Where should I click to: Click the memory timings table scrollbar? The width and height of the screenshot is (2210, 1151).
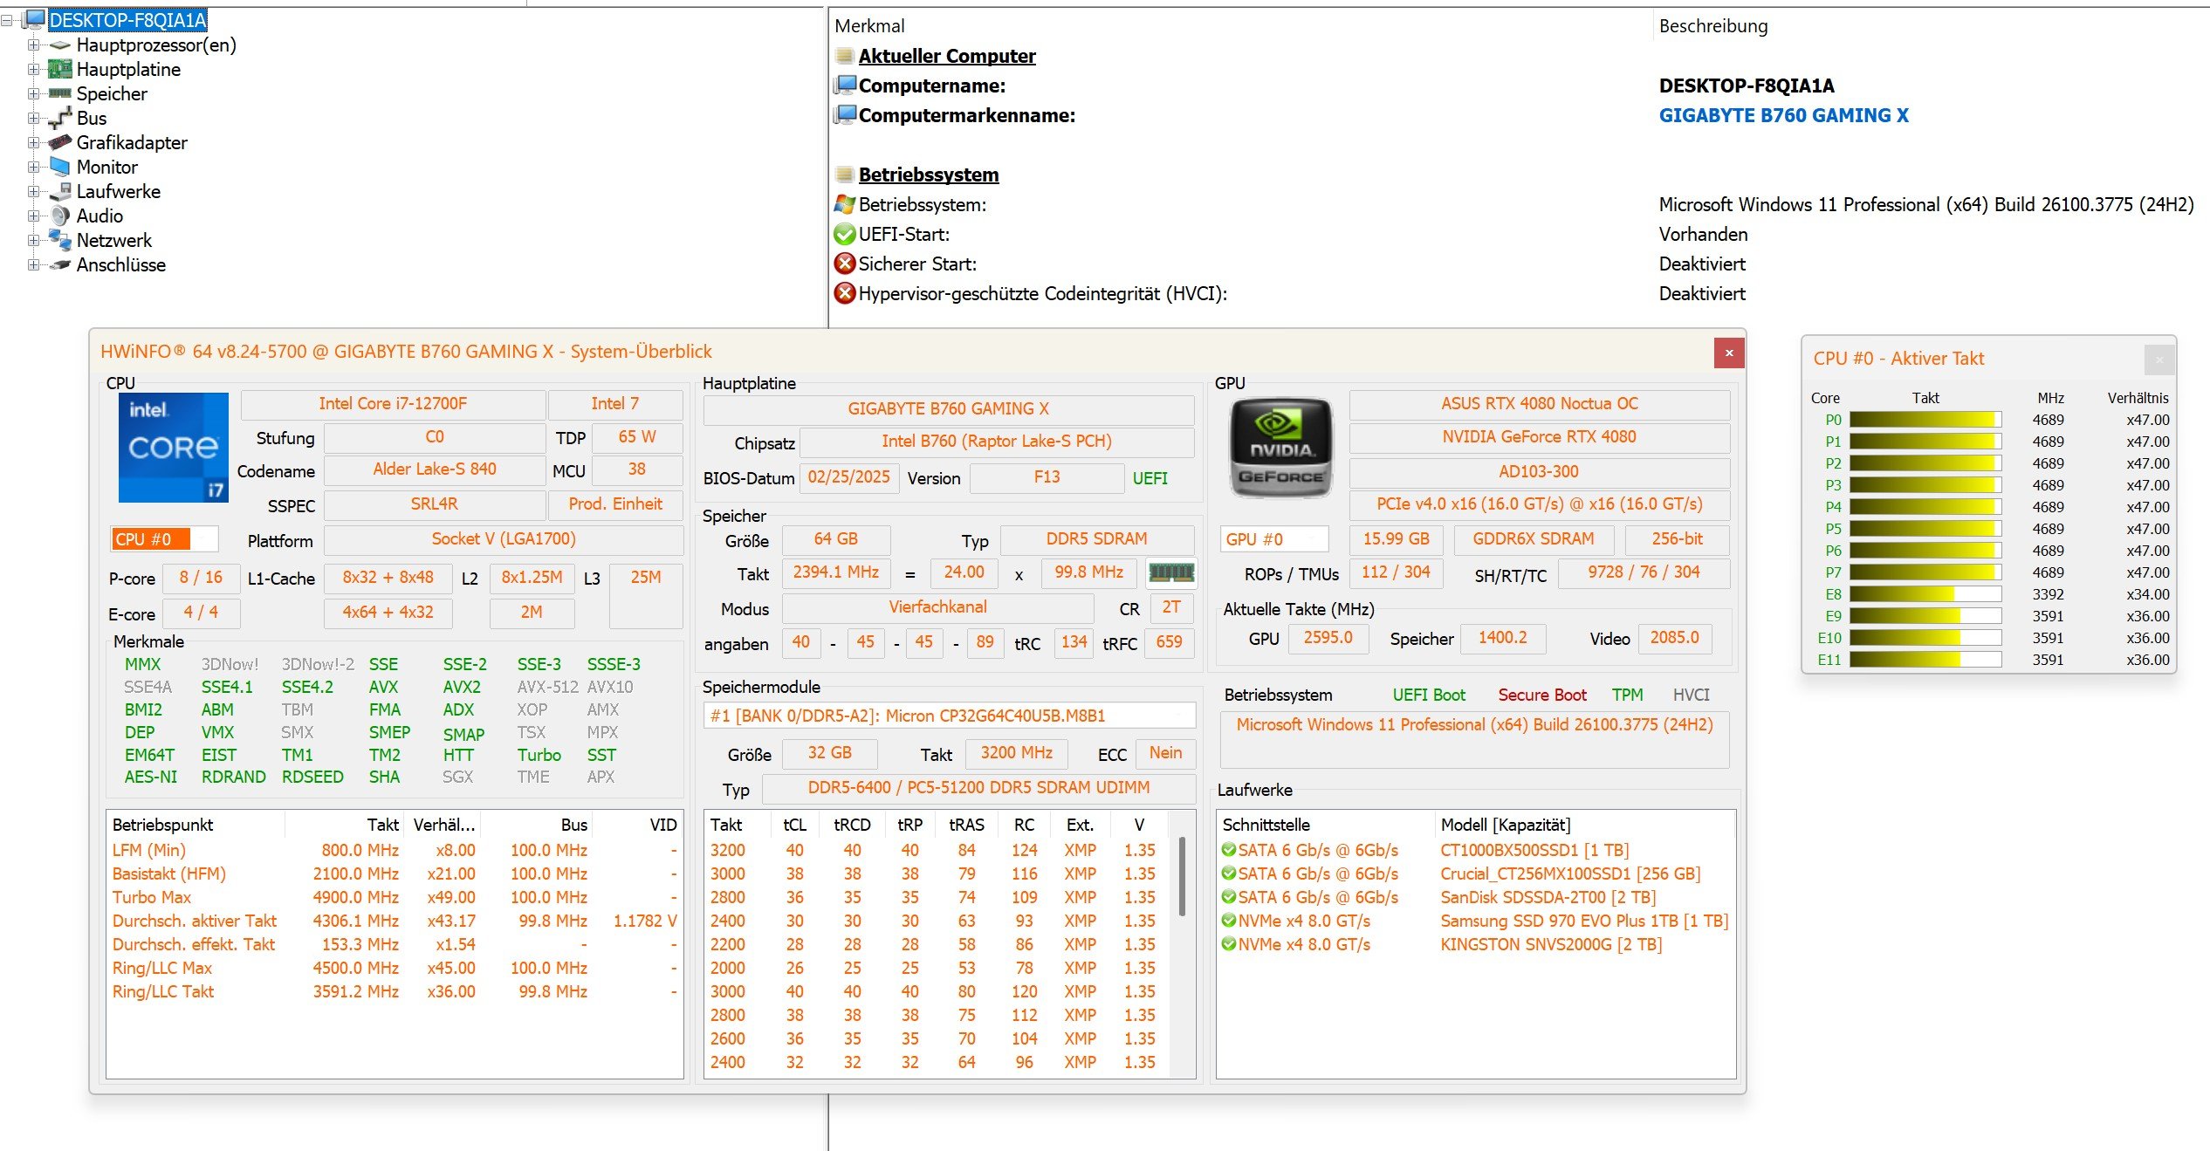point(1182,877)
